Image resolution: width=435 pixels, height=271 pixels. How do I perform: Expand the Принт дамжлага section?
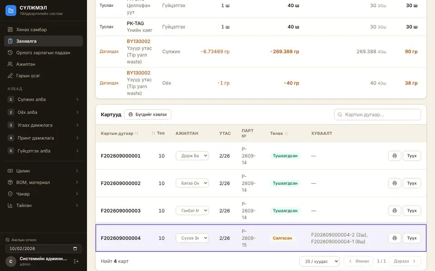pos(43,138)
